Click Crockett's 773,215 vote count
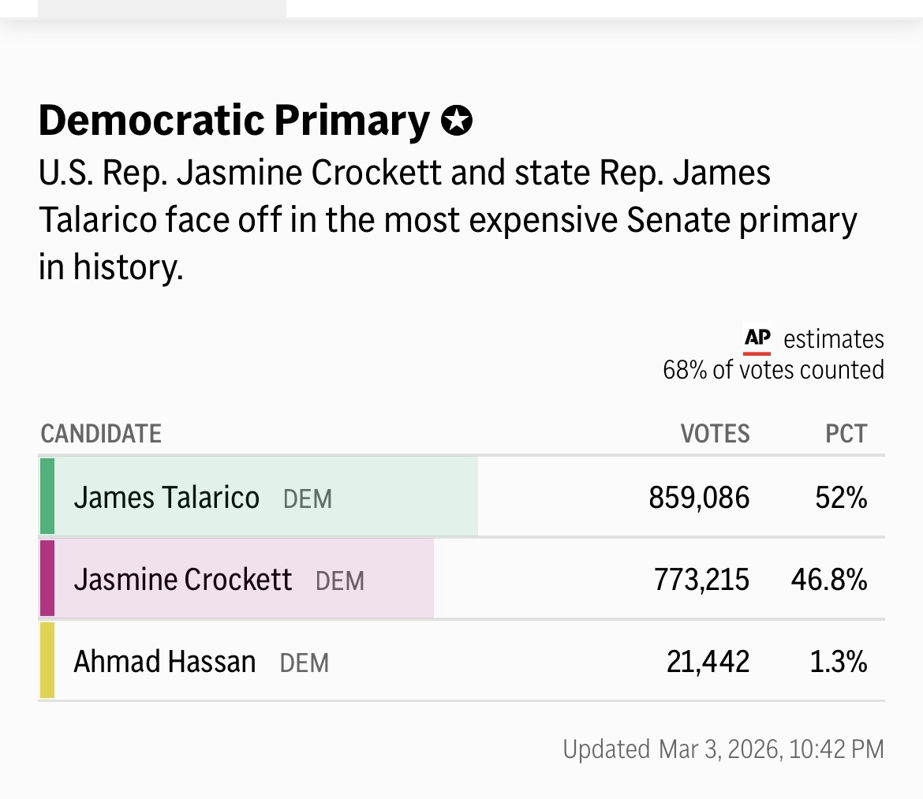 (x=701, y=580)
